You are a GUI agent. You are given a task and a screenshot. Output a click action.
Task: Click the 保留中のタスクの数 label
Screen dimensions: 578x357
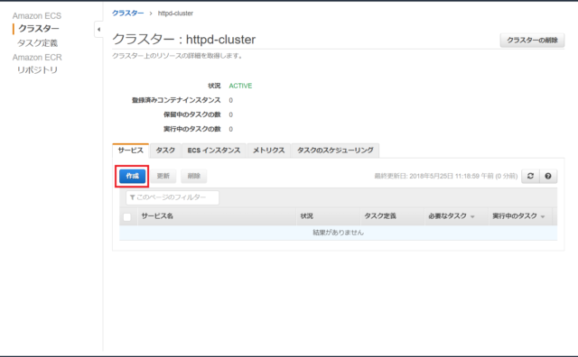click(x=192, y=114)
